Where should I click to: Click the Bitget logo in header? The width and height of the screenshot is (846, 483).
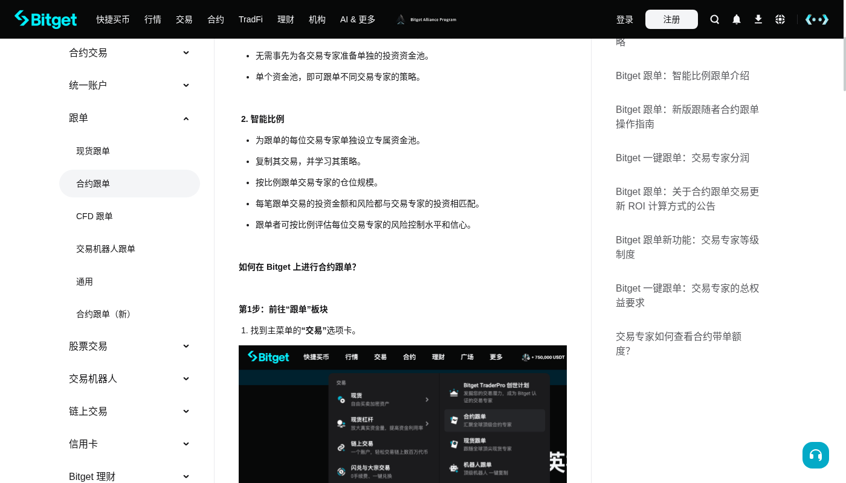(46, 19)
